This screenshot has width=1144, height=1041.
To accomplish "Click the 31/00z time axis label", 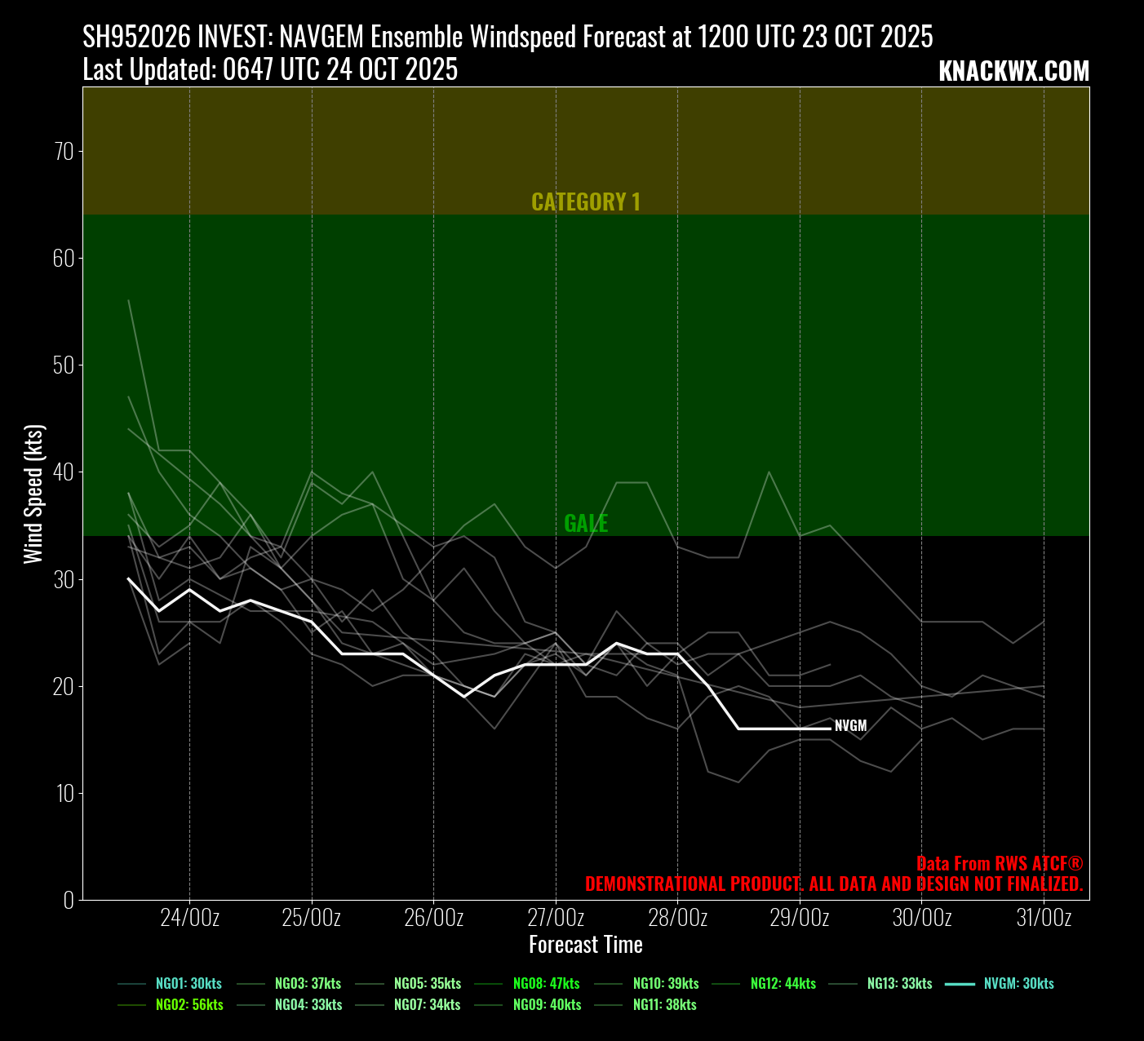I will tap(1044, 918).
